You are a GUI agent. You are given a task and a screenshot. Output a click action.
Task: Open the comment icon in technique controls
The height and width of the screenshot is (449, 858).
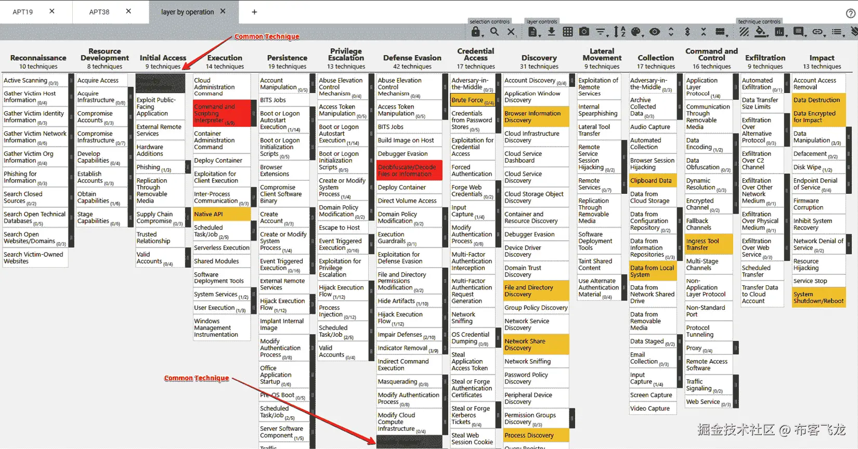click(799, 32)
